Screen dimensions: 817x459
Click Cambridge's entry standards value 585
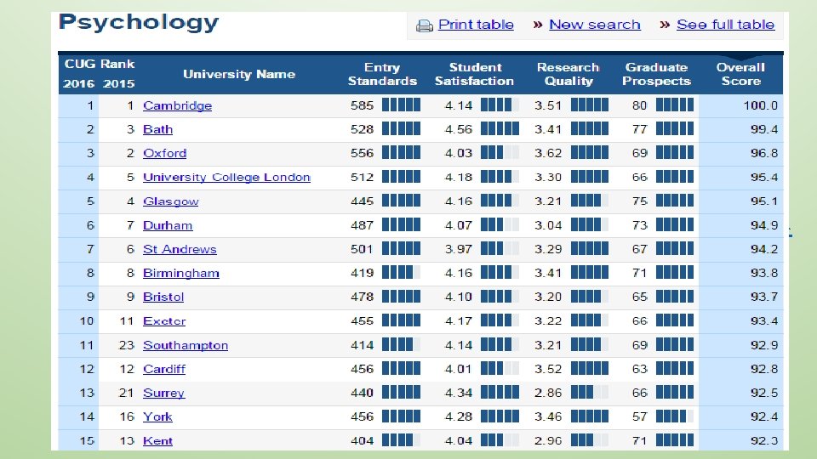click(362, 105)
